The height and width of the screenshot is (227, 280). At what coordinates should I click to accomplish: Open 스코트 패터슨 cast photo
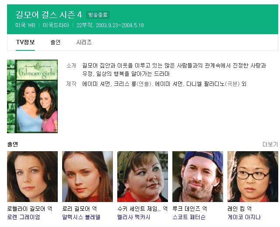coord(198,177)
